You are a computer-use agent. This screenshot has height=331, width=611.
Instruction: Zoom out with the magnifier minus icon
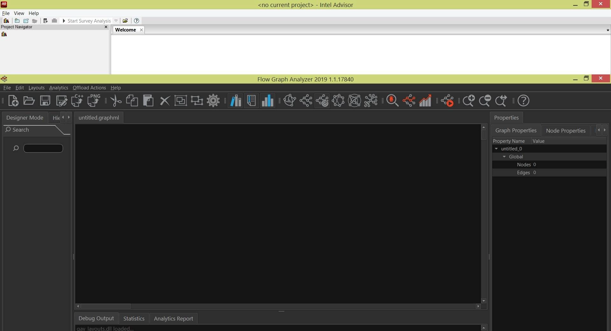tap(485, 101)
